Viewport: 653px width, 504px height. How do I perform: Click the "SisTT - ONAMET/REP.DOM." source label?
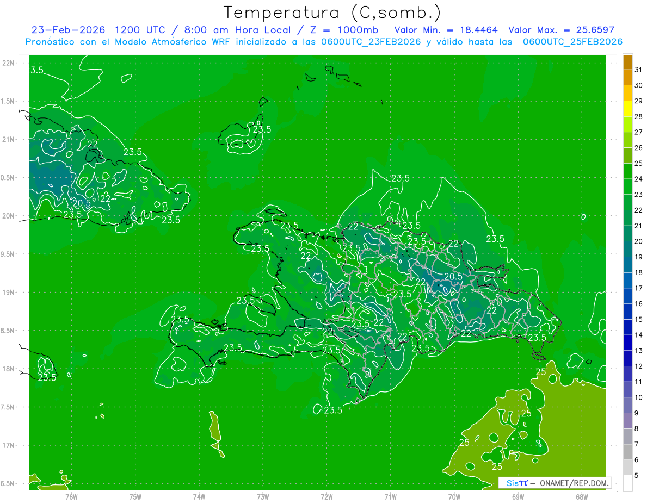click(x=555, y=483)
